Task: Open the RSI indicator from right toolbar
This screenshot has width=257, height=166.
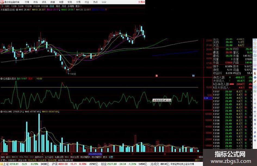Action: pyautogui.click(x=255, y=69)
